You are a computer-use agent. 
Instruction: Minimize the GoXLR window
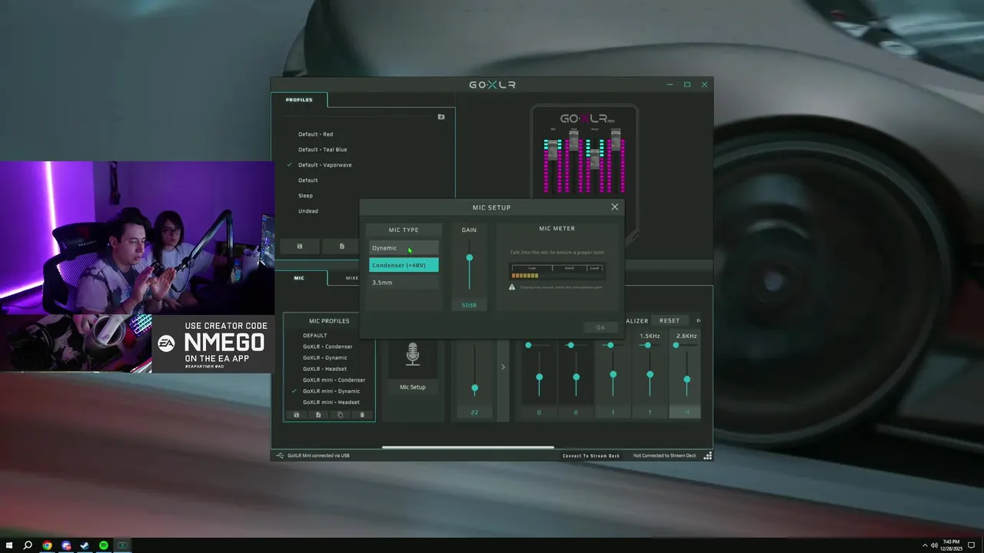click(x=670, y=84)
